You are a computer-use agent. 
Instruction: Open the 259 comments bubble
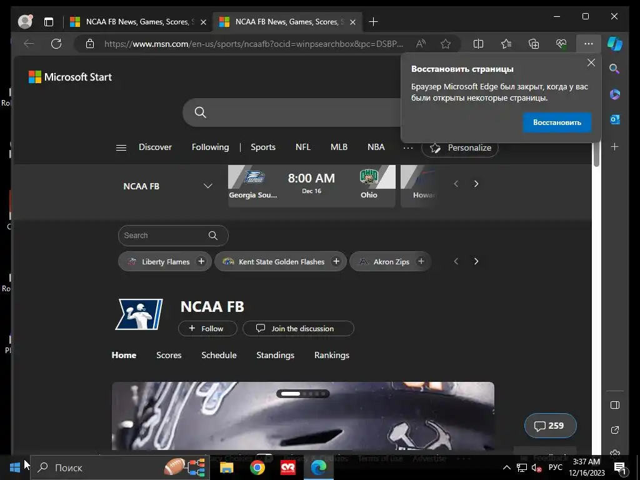(x=550, y=426)
